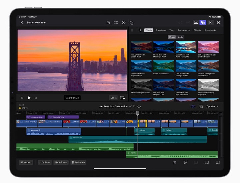Search the effects browser with magnifier icon
Viewport: 240px width, 183px height.
[140, 30]
